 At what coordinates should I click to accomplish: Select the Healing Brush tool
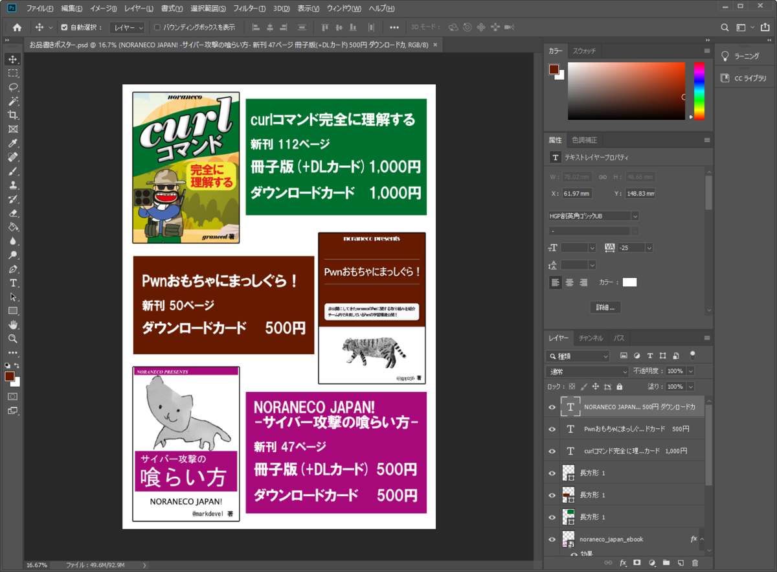click(x=13, y=157)
